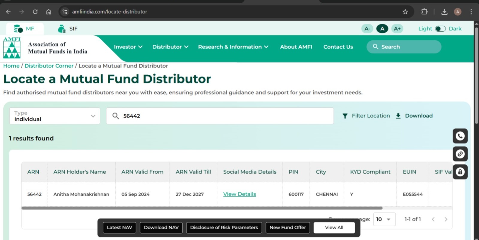Open browser downloads icon
The width and height of the screenshot is (479, 240).
point(444,12)
